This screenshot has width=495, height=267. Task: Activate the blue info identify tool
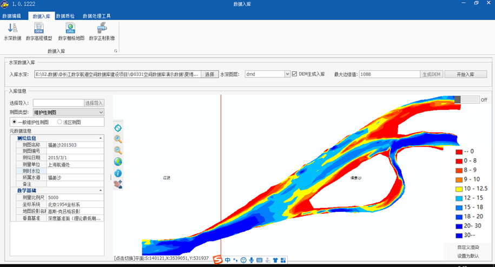coord(118,173)
